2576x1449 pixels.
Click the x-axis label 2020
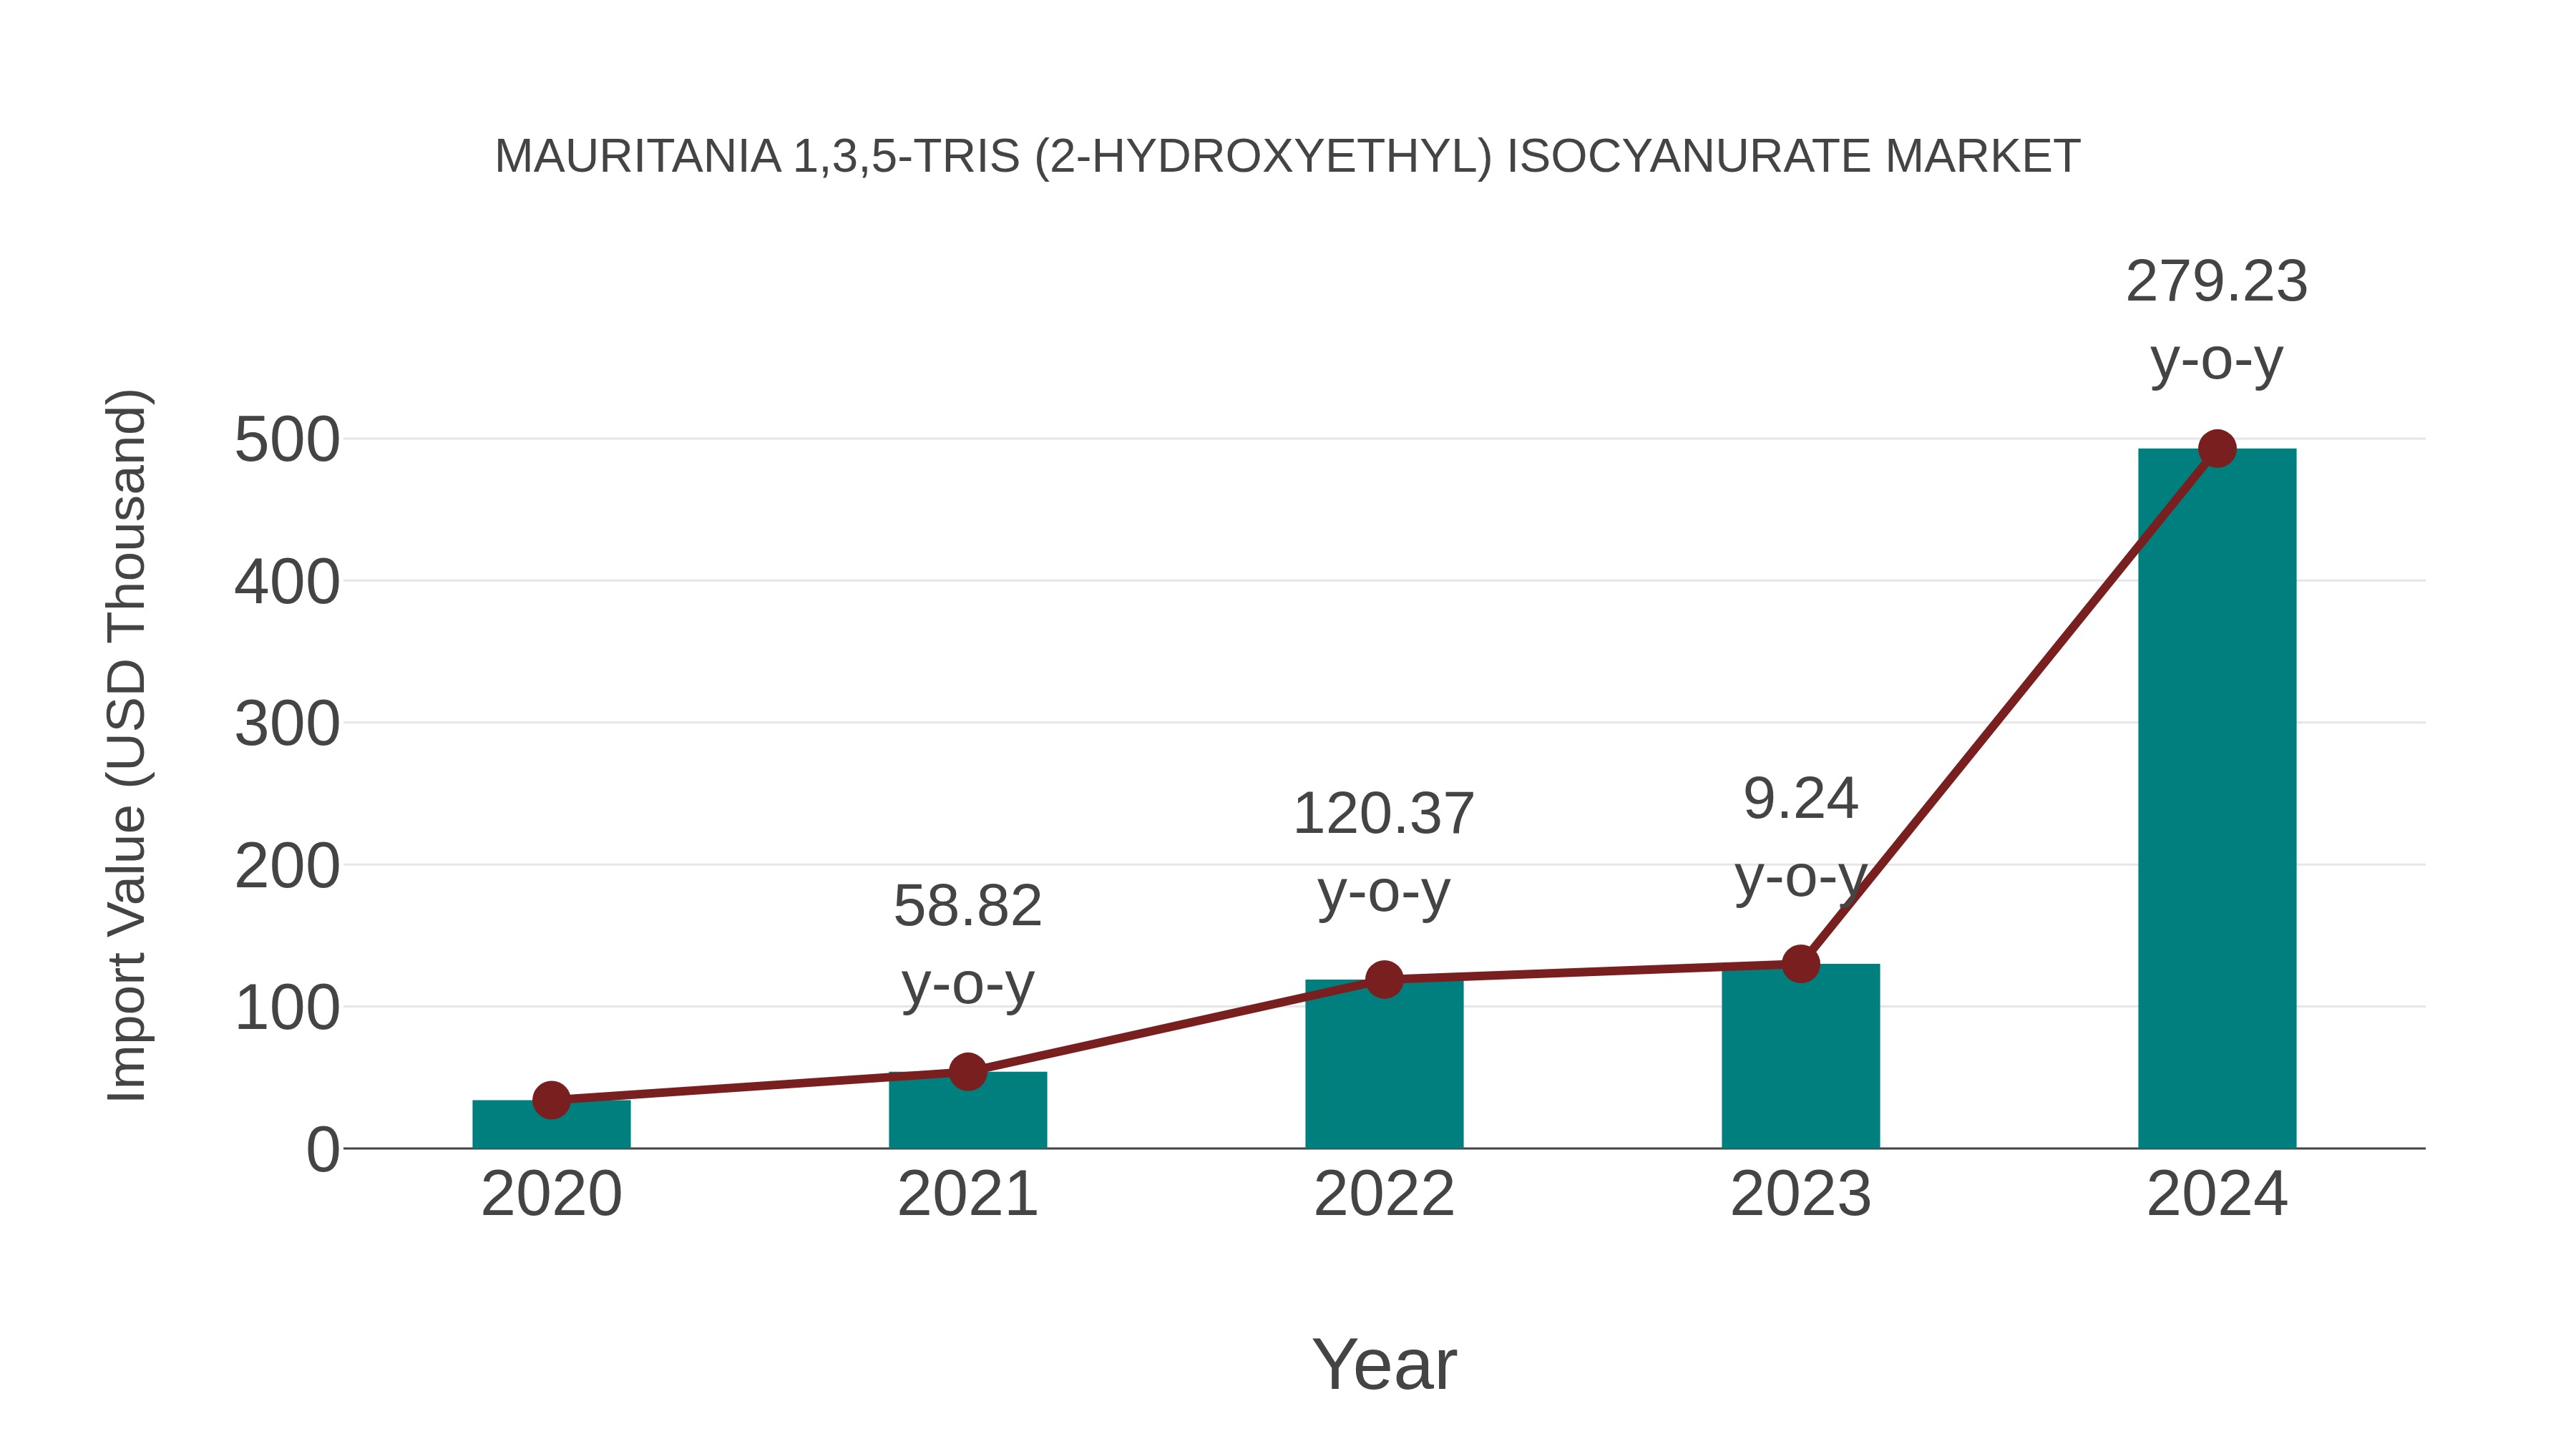coord(551,1194)
